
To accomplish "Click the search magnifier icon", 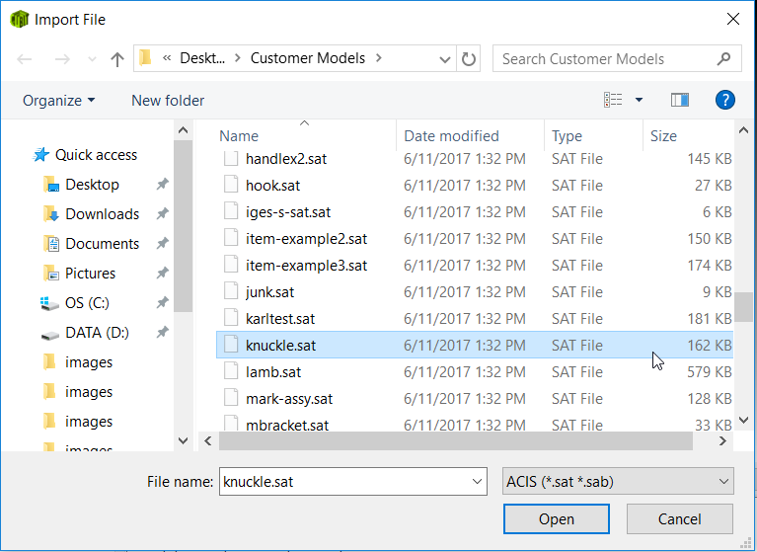I will click(725, 59).
